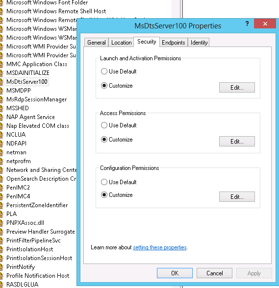Click the icon next to MSMDPP entry
The image size is (279, 288).
1,91
